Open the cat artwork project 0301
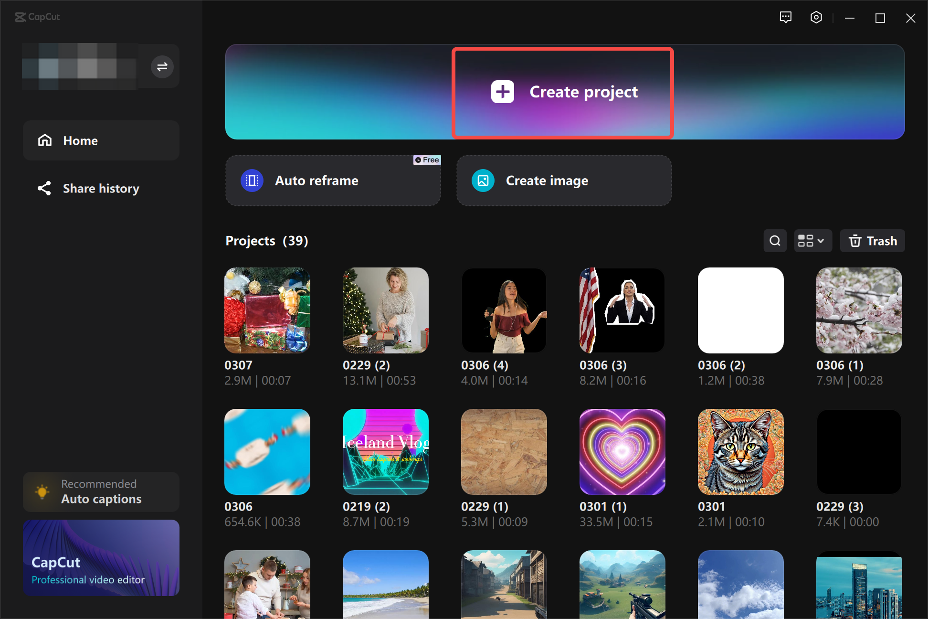 click(740, 452)
